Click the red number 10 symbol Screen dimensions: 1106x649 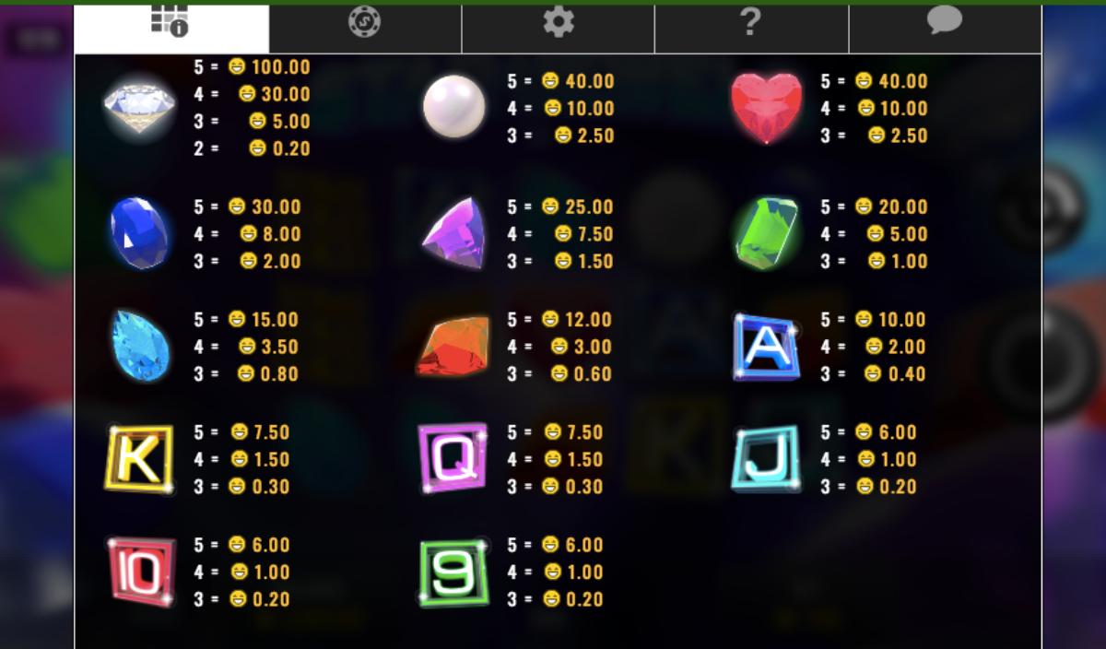coord(141,572)
